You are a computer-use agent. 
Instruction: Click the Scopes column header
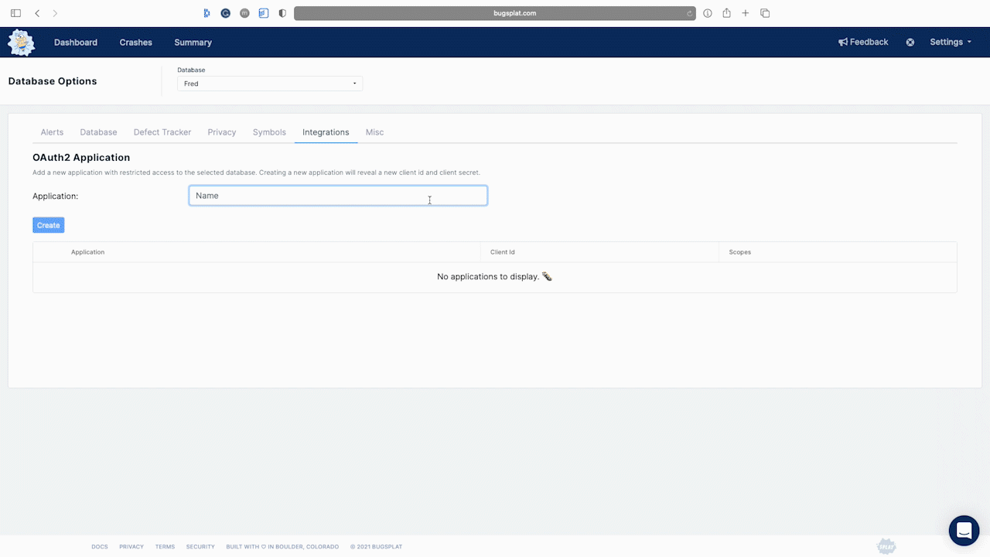point(739,252)
